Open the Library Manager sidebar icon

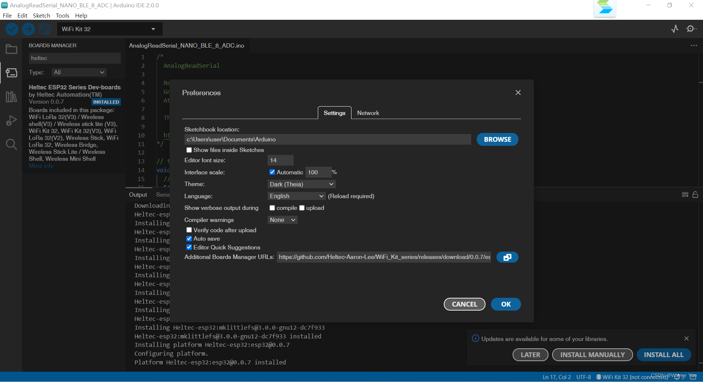[11, 96]
